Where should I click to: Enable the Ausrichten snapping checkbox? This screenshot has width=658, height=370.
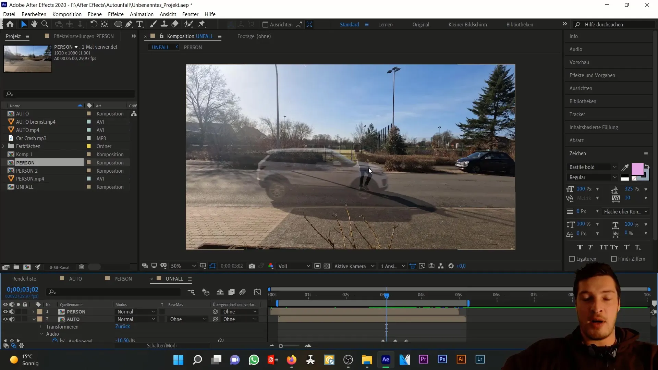click(265, 25)
